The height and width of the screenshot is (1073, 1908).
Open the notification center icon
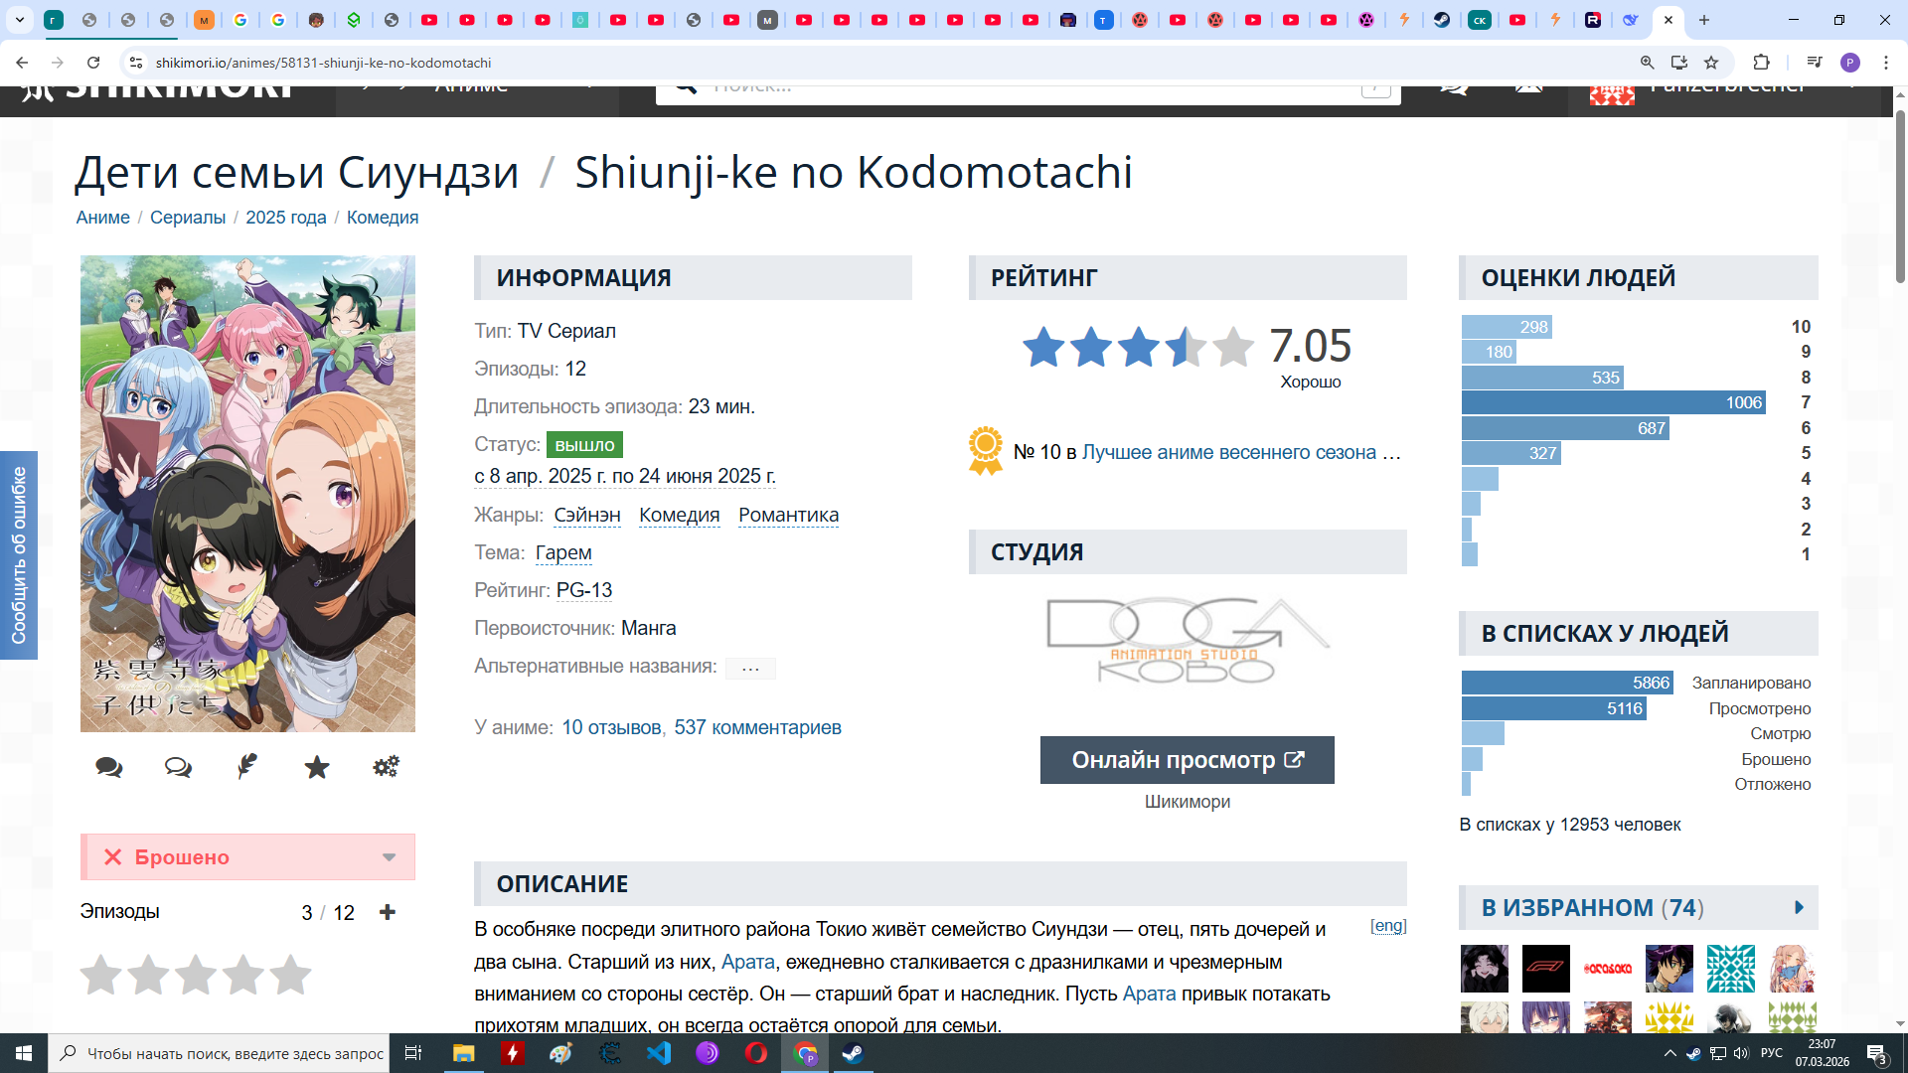pyautogui.click(x=1876, y=1054)
